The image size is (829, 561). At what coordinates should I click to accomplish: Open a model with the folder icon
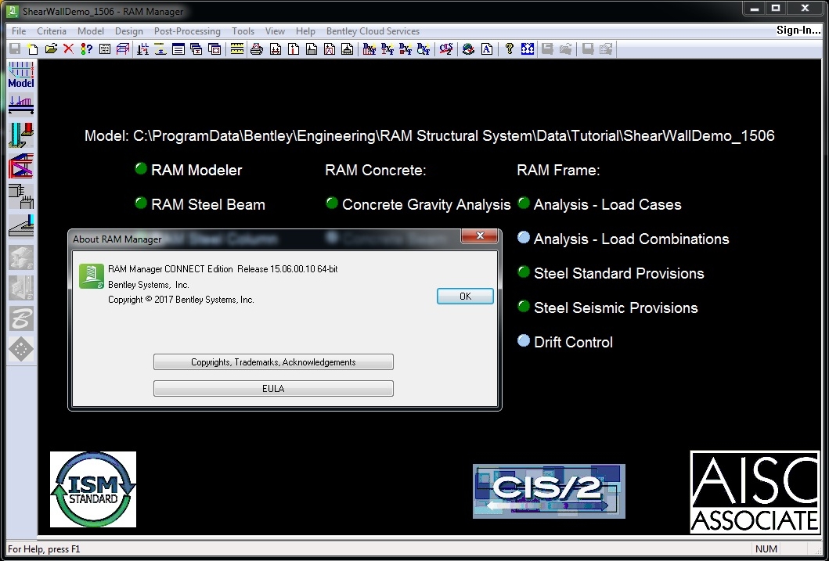pos(51,49)
